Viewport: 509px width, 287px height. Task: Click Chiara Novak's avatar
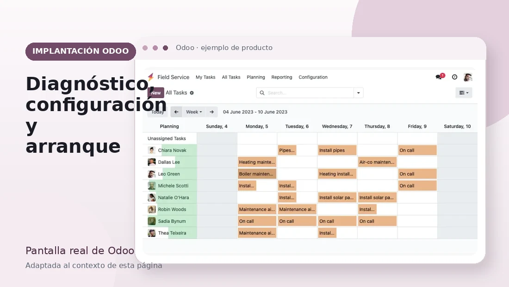coord(152,150)
